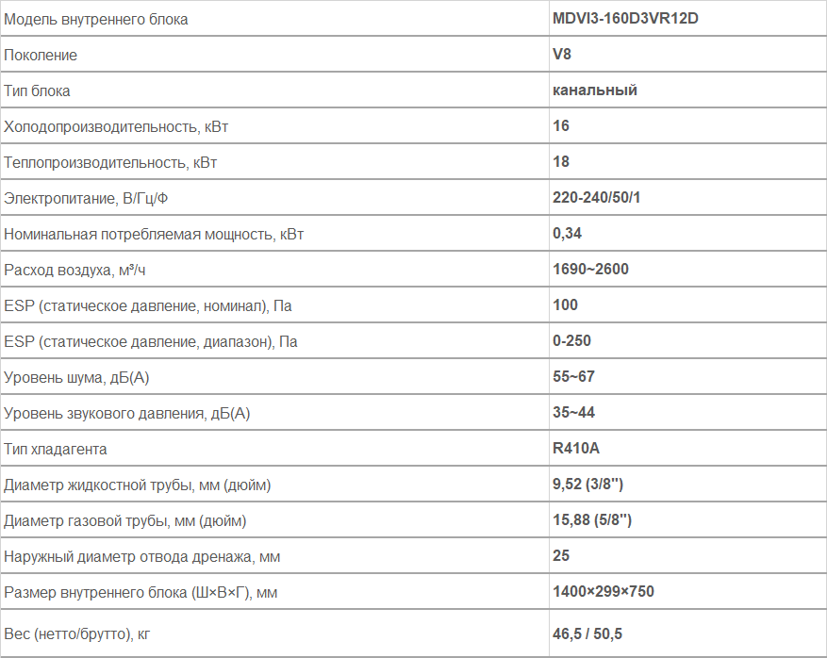Select the weight value 46,5 / 50,5
This screenshot has width=827, height=658.
coord(587,633)
